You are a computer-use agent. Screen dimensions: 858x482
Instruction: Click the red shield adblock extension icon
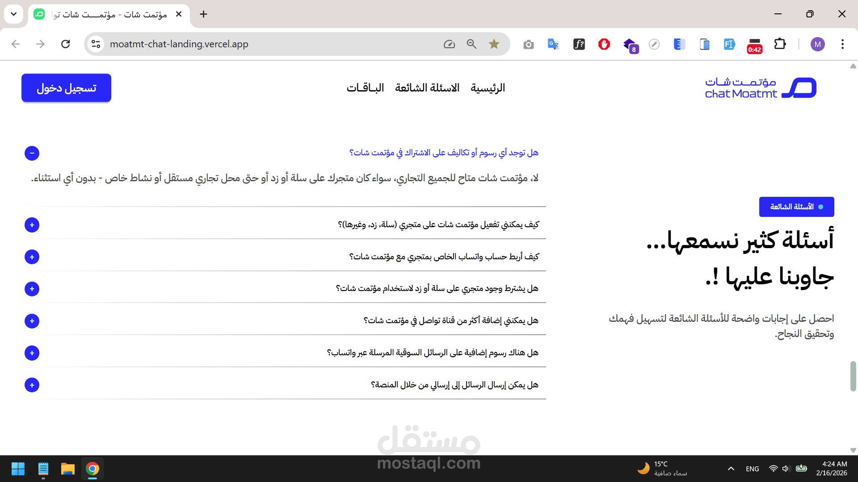coord(604,44)
